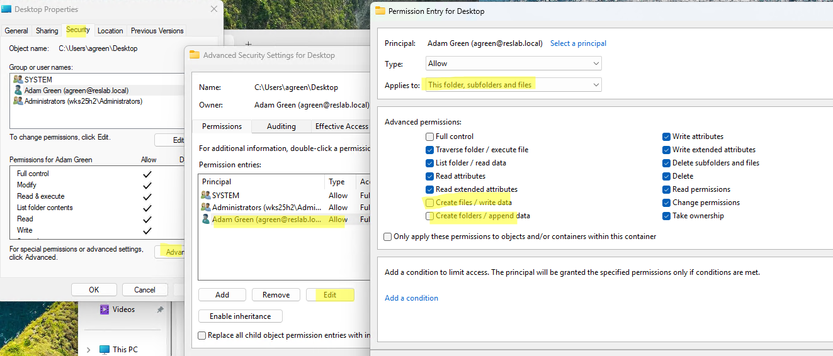Image resolution: width=833 pixels, height=356 pixels.
Task: Click List folder contents permission row
Action: tap(97, 208)
